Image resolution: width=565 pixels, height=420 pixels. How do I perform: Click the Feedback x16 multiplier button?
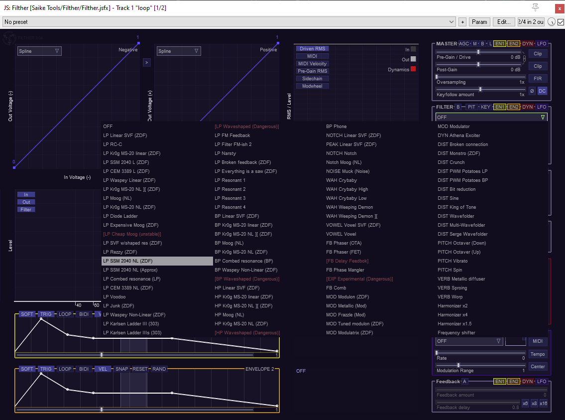coord(543,404)
